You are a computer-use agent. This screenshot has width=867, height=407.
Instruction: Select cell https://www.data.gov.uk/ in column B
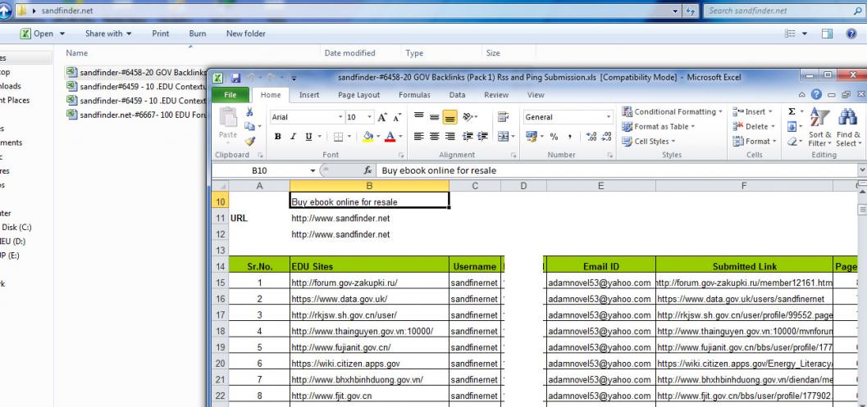click(369, 299)
